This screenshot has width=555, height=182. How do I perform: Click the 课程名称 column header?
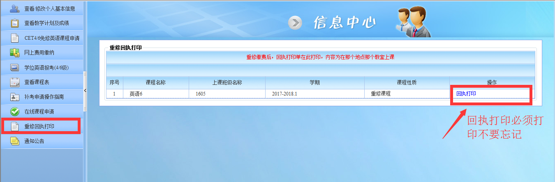pyautogui.click(x=155, y=83)
